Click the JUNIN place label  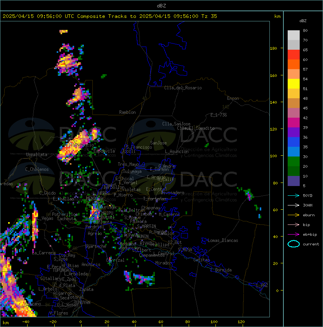(x=143, y=236)
